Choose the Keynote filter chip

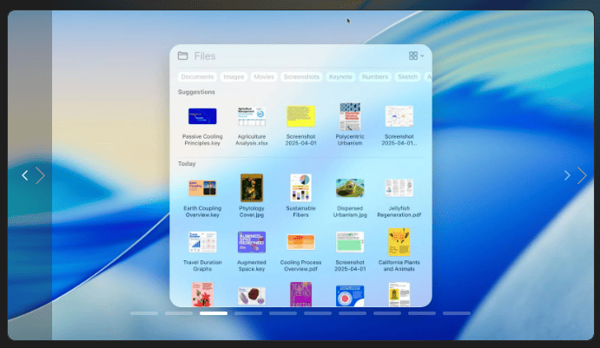pyautogui.click(x=340, y=77)
